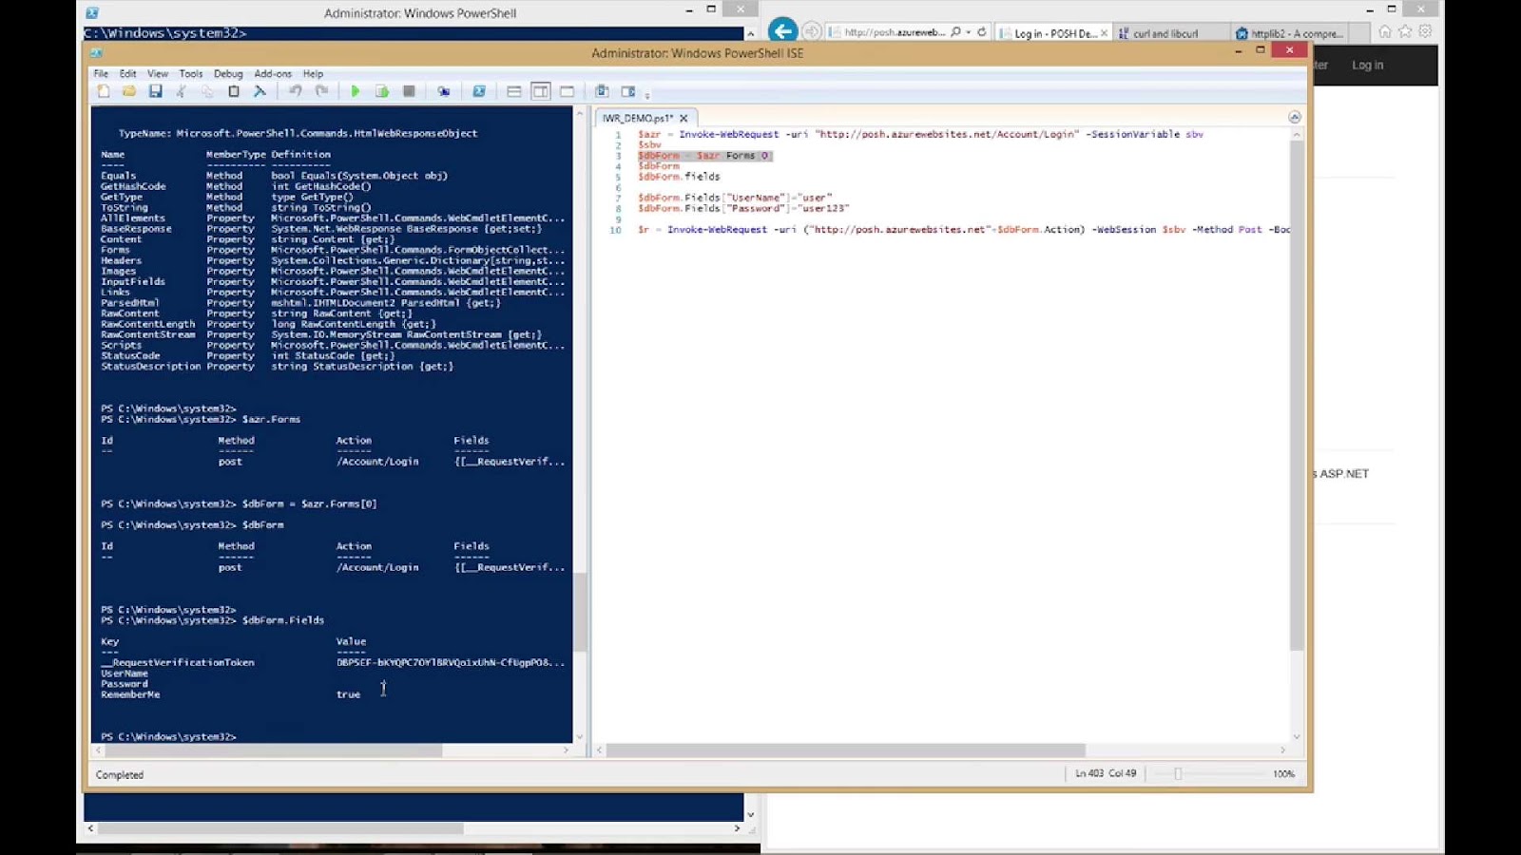Adjust the ISE zoom slider at 100%
This screenshot has width=1521, height=855.
click(1179, 773)
